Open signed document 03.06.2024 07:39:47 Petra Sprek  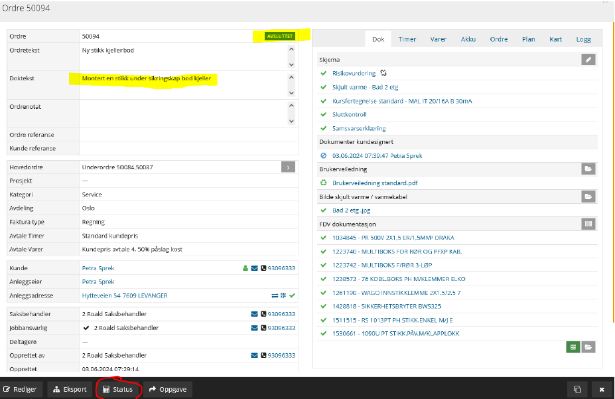(x=377, y=156)
